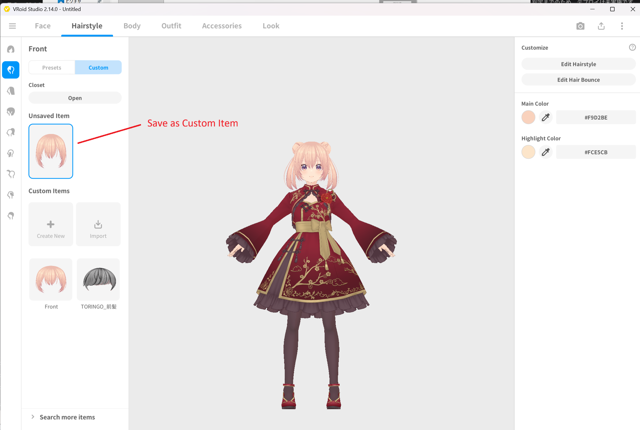Select the Hair Set category icon
640x430 pixels.
tap(11, 49)
